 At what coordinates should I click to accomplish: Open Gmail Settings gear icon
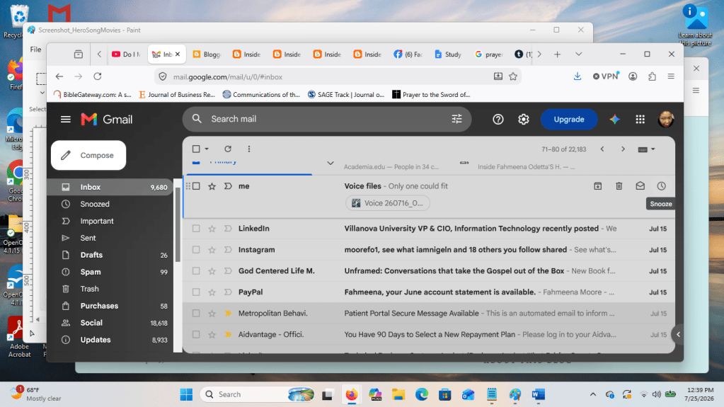[x=523, y=119]
